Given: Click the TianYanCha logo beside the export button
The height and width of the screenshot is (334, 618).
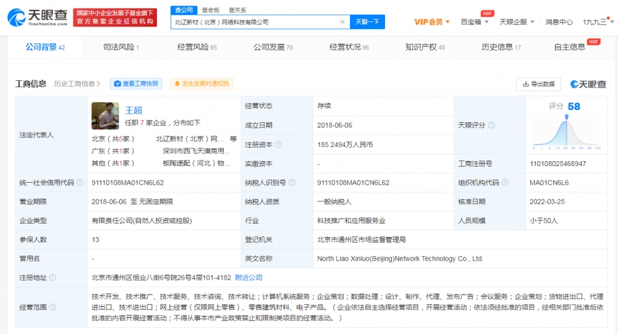Looking at the screenshot, I should pos(588,84).
